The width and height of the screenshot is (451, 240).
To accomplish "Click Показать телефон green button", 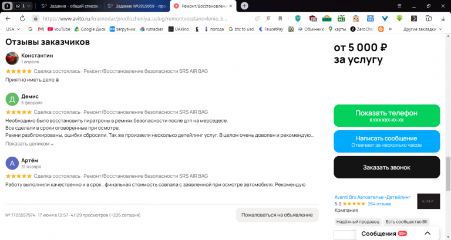I will point(386,116).
